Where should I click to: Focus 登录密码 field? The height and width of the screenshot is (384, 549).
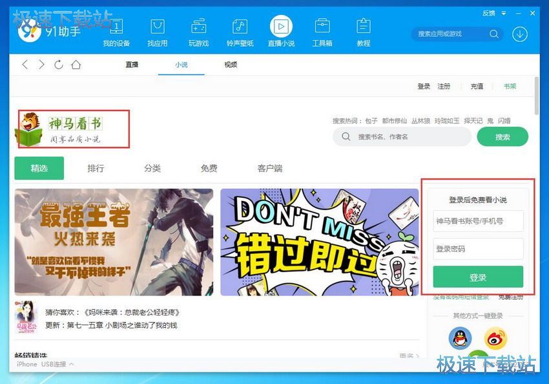478,249
